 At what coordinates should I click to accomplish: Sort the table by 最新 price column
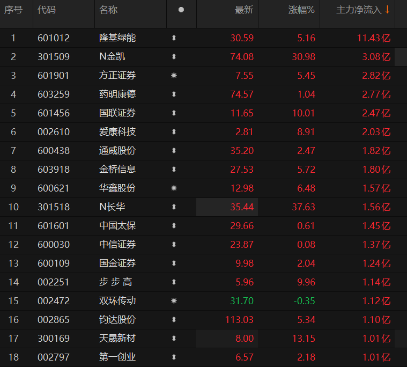pos(244,10)
